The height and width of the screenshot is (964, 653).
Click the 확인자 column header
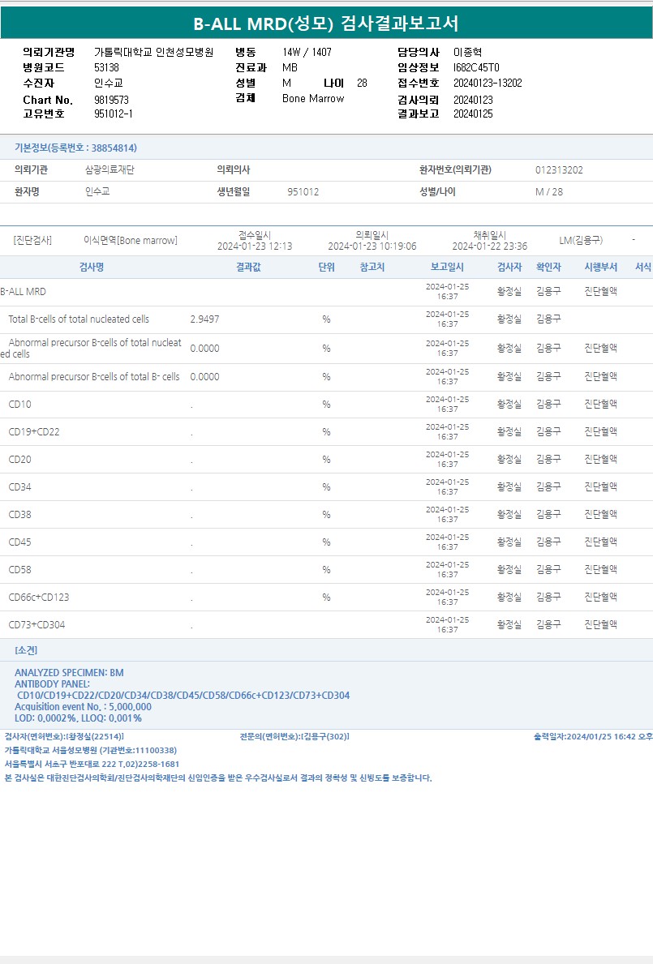pos(548,268)
